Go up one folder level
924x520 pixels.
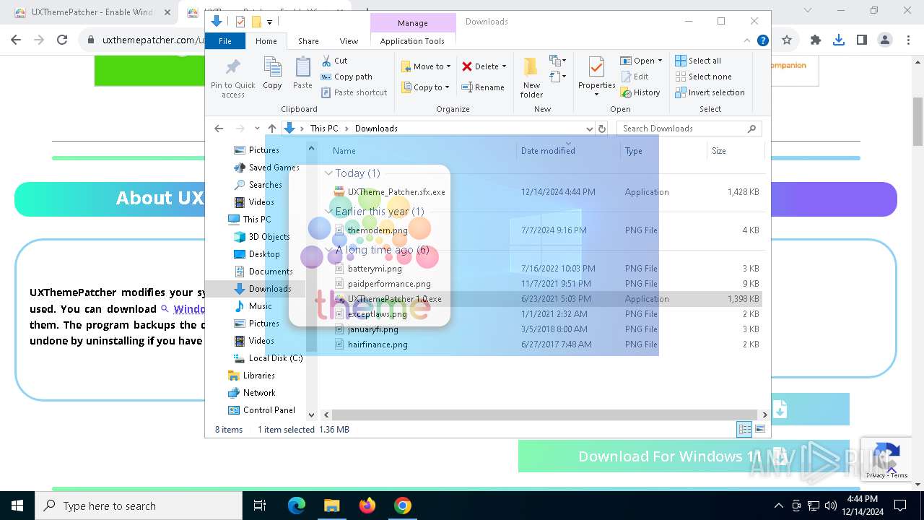[x=272, y=129]
